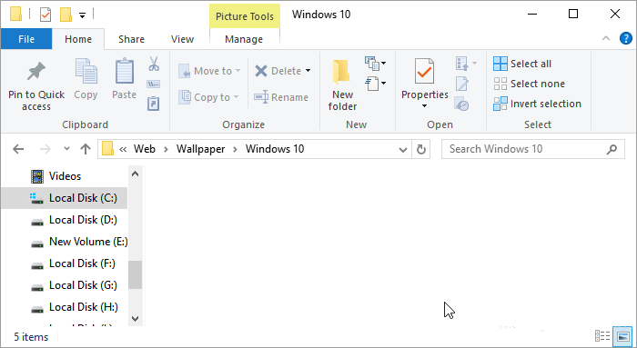Click the folder icon in the address bar
Image resolution: width=637 pixels, height=348 pixels.
tap(107, 149)
